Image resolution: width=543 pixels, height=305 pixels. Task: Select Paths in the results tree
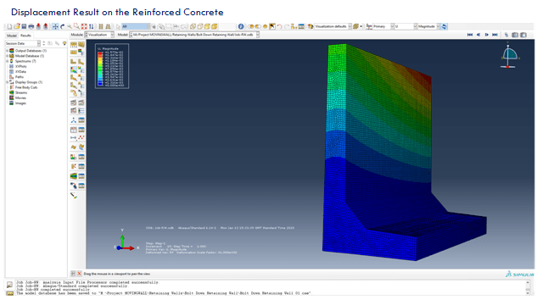20,77
